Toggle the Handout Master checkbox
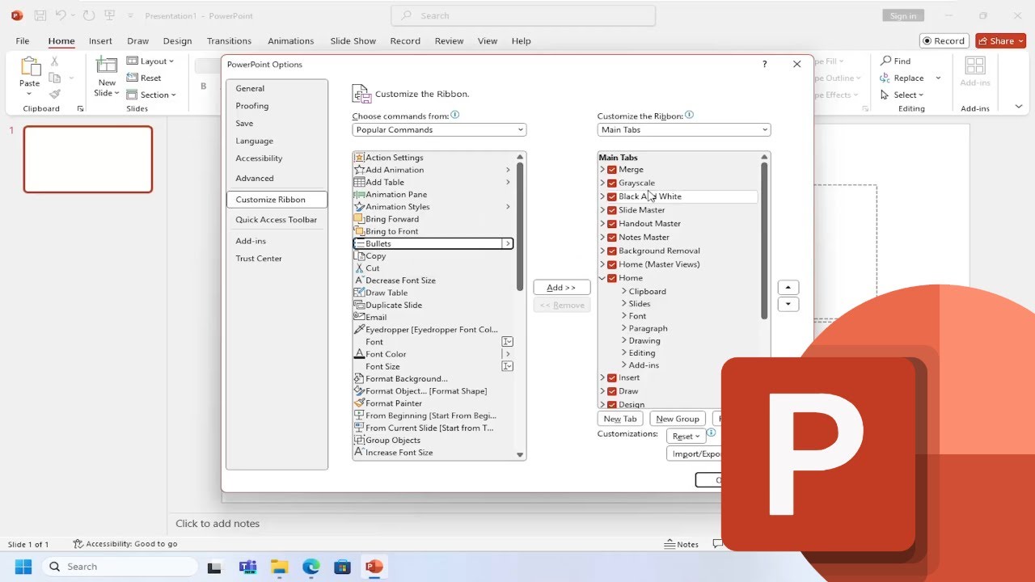 coord(612,224)
